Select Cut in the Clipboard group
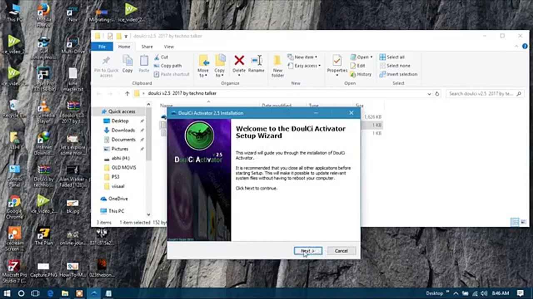Screen dimensions: 533x299 click(x=161, y=57)
